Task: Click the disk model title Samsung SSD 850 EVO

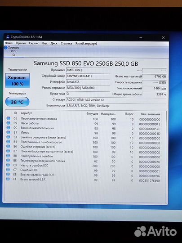Action: point(86,63)
